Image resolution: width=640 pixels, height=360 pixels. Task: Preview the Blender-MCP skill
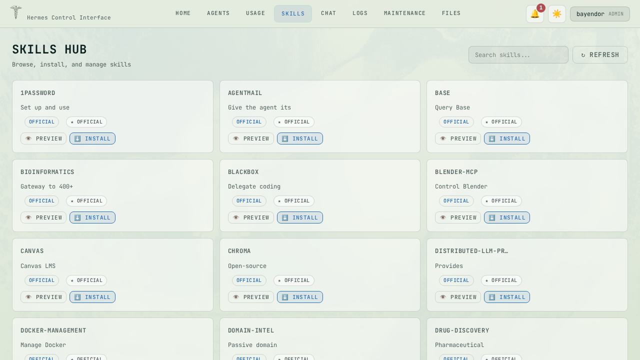[457, 217]
